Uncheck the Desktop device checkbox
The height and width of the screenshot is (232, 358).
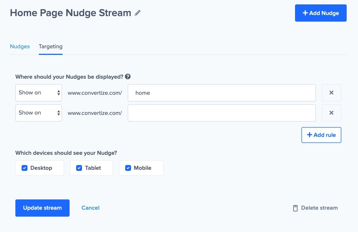(25, 168)
